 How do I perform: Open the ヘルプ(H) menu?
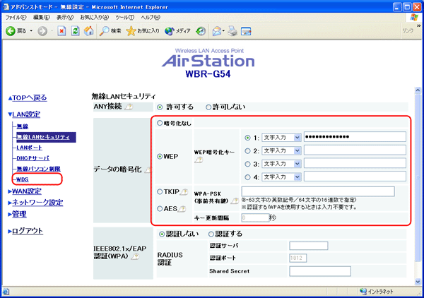point(151,18)
